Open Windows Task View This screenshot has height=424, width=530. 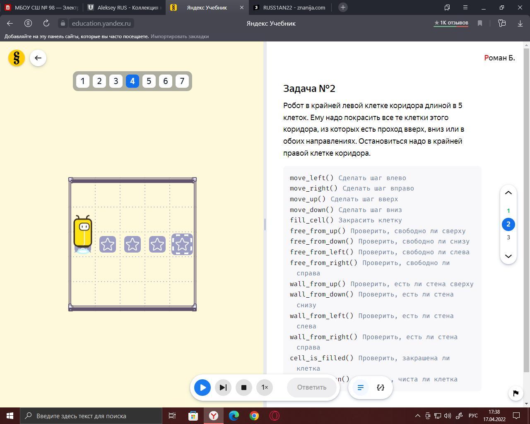click(x=172, y=416)
